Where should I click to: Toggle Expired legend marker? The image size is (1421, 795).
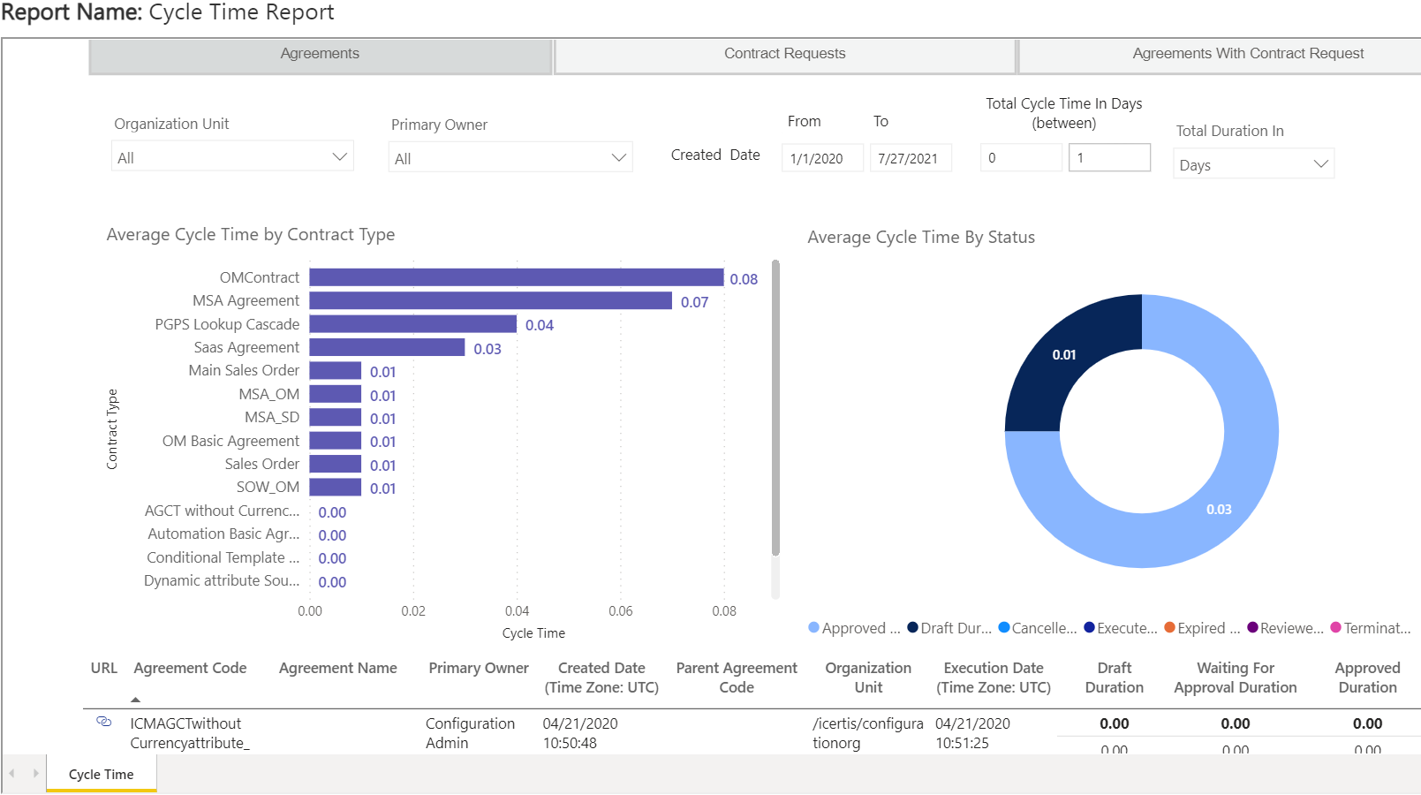1169,628
